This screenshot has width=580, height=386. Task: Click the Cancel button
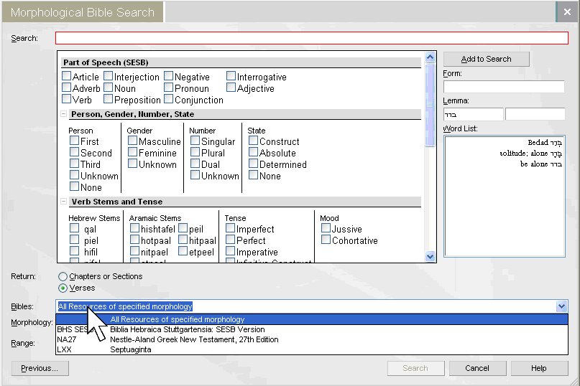click(x=477, y=368)
